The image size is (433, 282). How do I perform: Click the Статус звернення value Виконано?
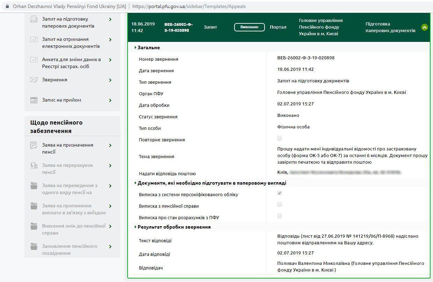tap(288, 116)
